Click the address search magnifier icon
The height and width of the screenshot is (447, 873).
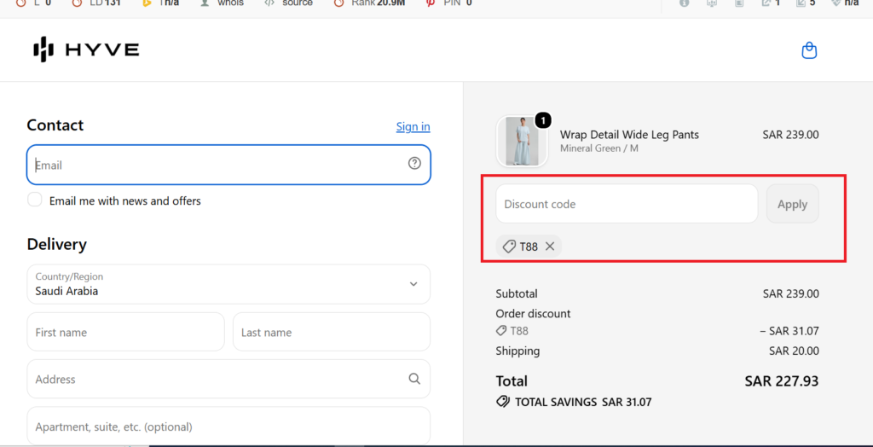pyautogui.click(x=414, y=379)
